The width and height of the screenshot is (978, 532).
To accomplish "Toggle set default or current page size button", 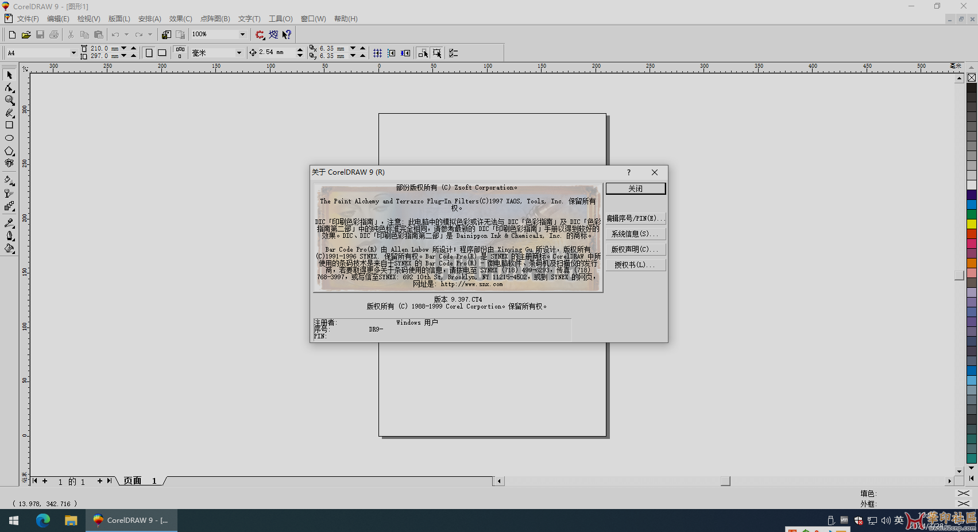I will point(180,53).
